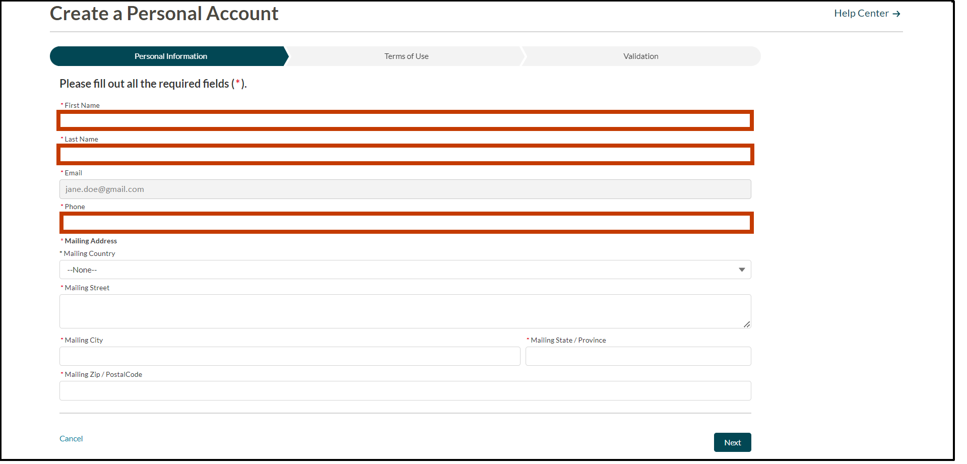Click the Next button
Screen dimensions: 967x464
tap(732, 442)
